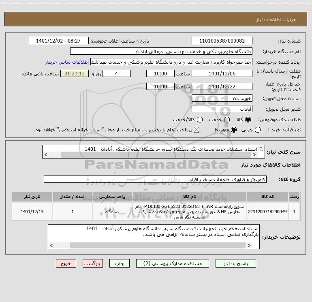Click price validity date 1401/12/22

click(x=222, y=86)
